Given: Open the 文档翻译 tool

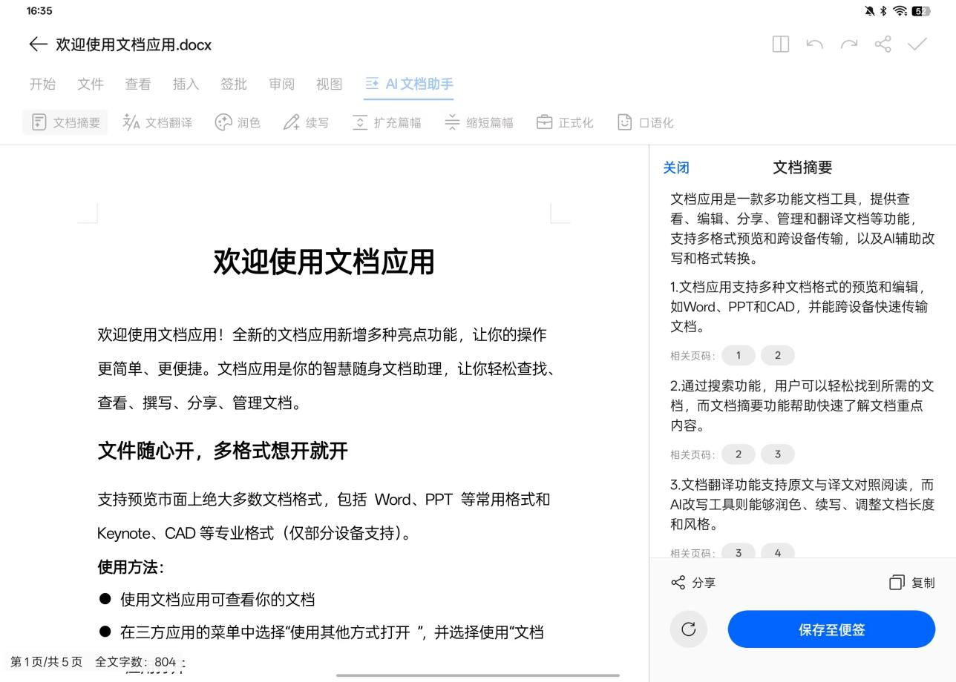Looking at the screenshot, I should point(157,122).
